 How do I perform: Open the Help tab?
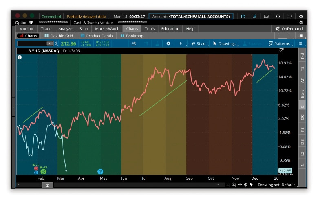tap(190, 29)
